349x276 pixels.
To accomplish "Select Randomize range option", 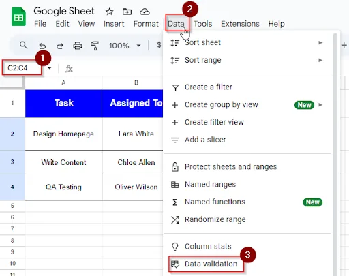I will click(247, 219).
